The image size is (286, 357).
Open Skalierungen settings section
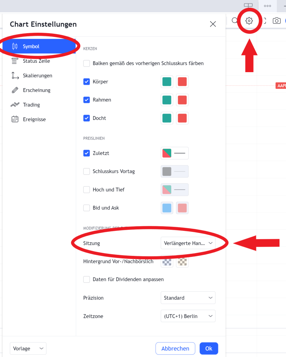(x=37, y=76)
